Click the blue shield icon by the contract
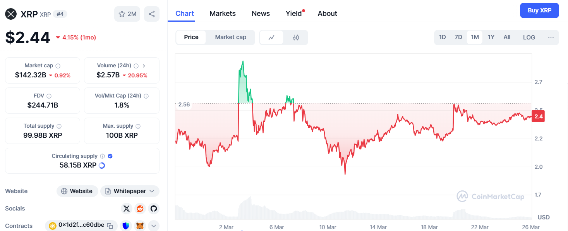Viewport: 568px width, 231px height. [x=125, y=226]
